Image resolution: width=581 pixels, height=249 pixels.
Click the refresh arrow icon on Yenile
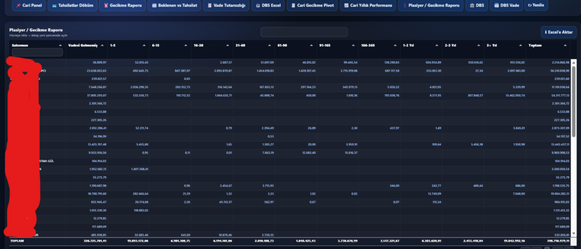[529, 6]
